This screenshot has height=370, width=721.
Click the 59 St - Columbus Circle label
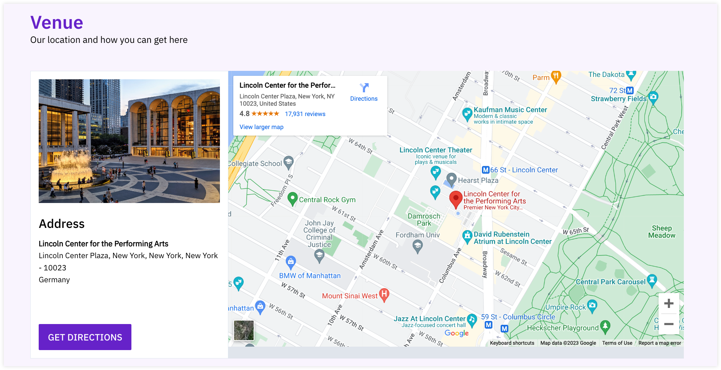pos(518,317)
